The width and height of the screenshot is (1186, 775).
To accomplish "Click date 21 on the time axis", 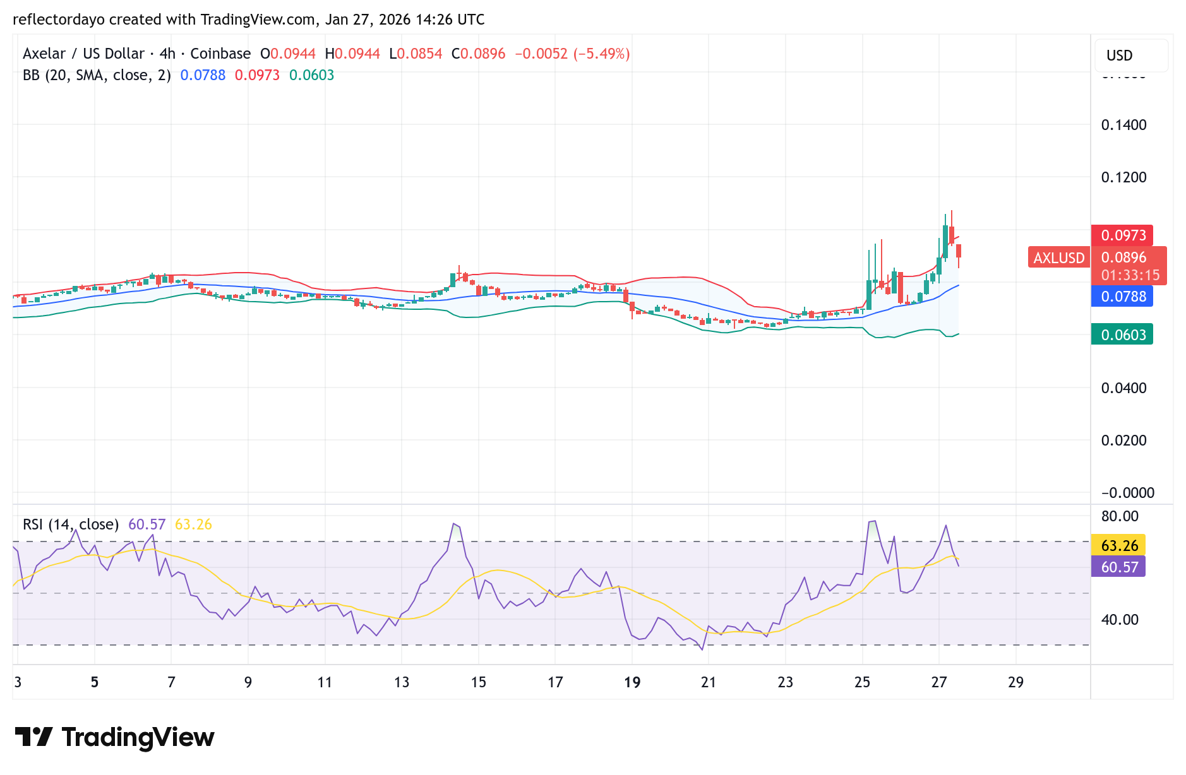I will tap(709, 682).
